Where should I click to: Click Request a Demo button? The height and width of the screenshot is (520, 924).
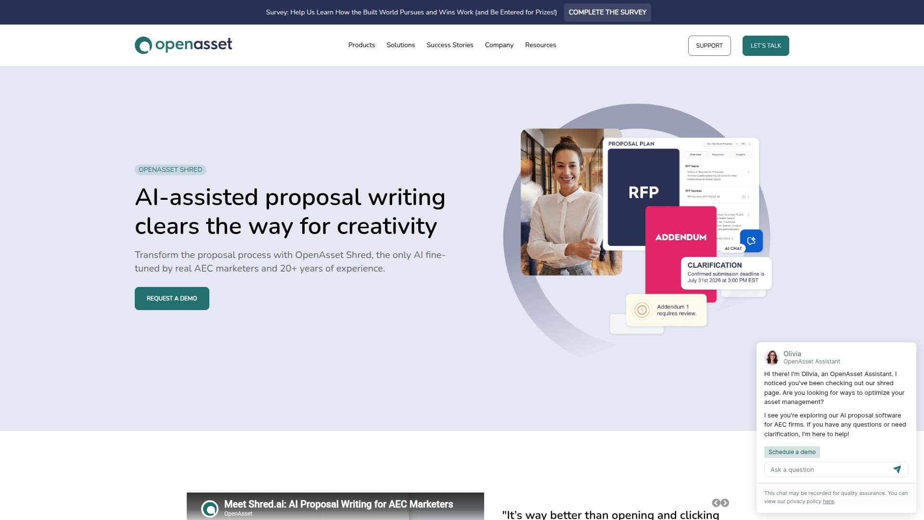pyautogui.click(x=172, y=299)
